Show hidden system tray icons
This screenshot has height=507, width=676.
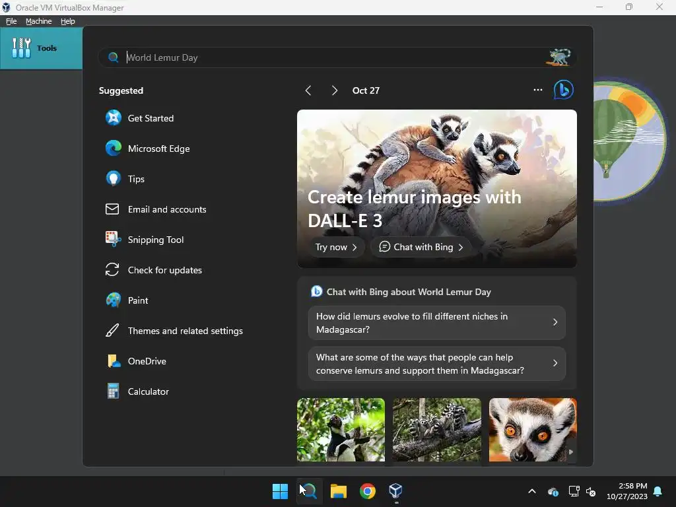(x=532, y=491)
